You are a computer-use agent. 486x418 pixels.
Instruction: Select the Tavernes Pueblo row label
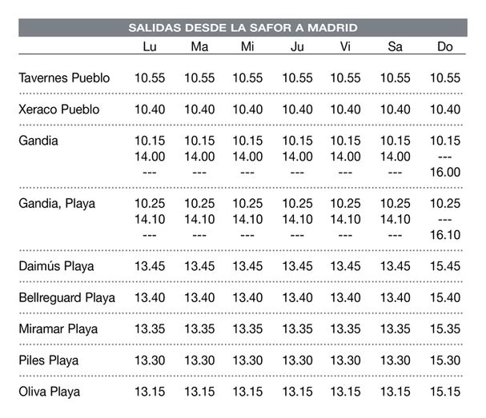pos(64,78)
